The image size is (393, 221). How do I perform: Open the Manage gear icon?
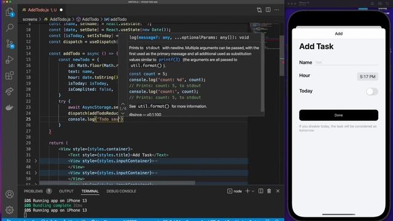[10, 210]
